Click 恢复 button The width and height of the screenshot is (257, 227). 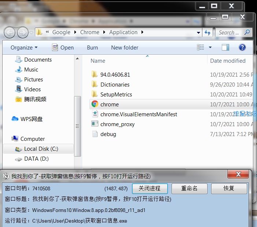[229, 188]
